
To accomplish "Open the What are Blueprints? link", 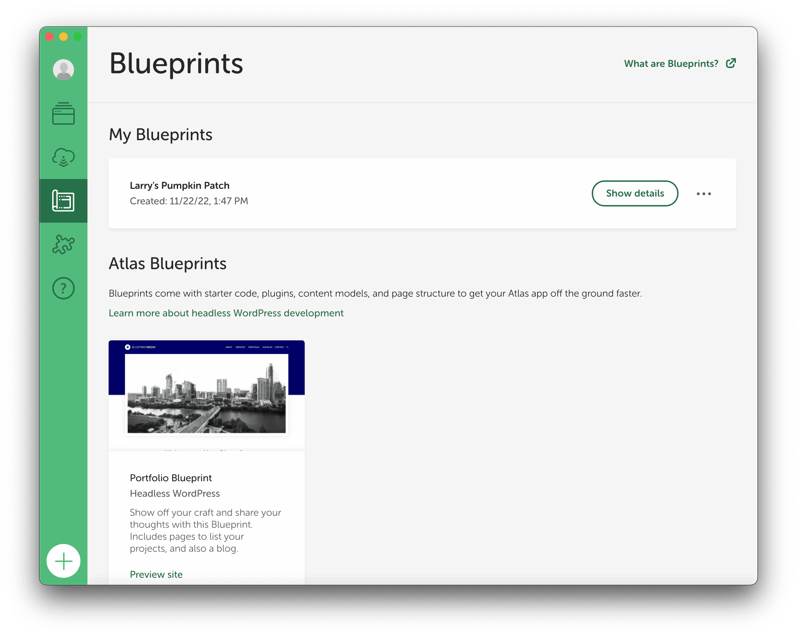I will pos(671,63).
